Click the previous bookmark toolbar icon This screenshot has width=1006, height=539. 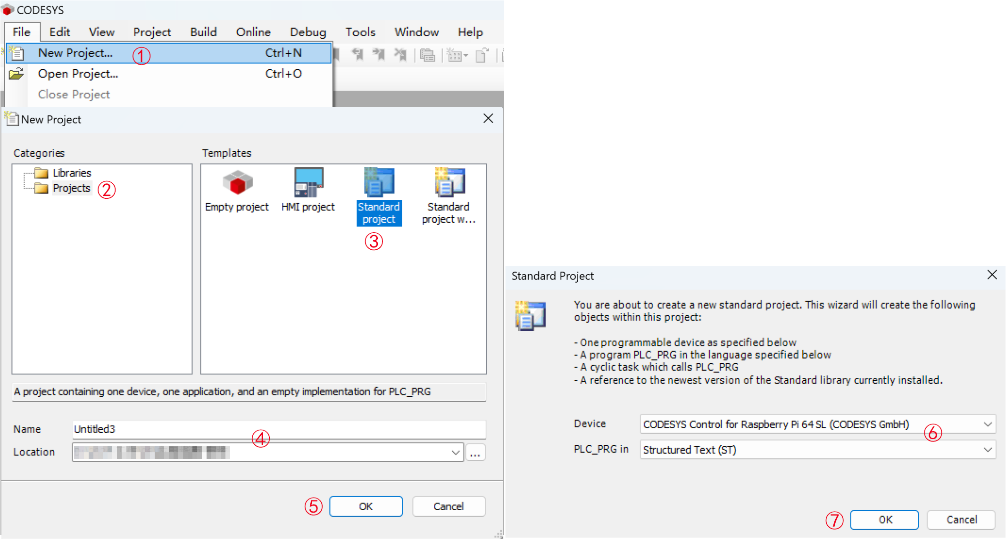(x=358, y=55)
